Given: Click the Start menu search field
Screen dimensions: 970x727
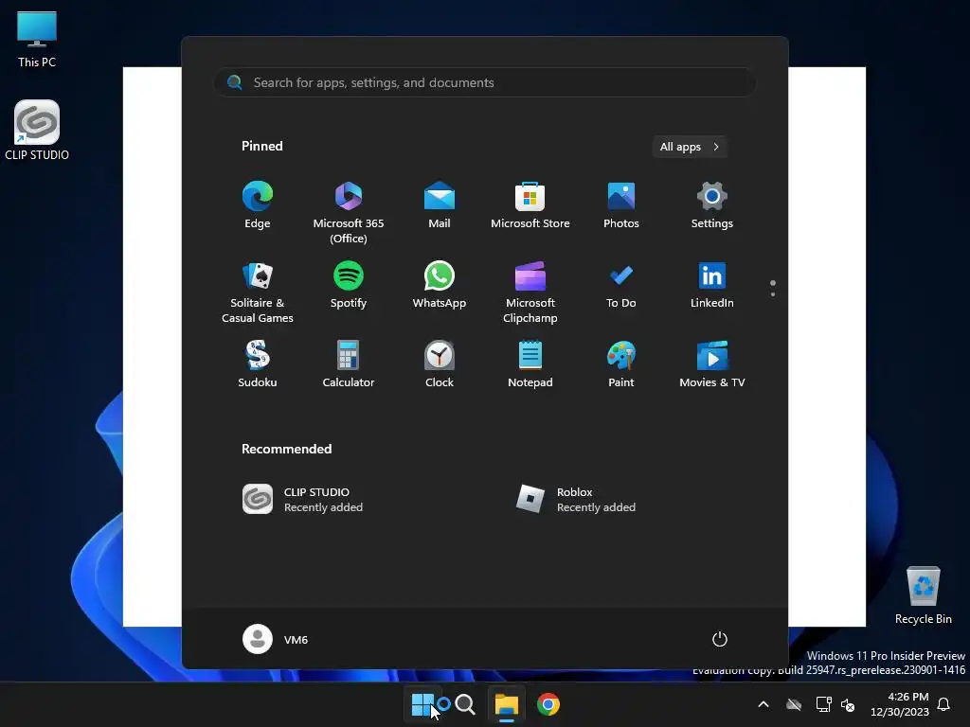Looking at the screenshot, I should 485,82.
